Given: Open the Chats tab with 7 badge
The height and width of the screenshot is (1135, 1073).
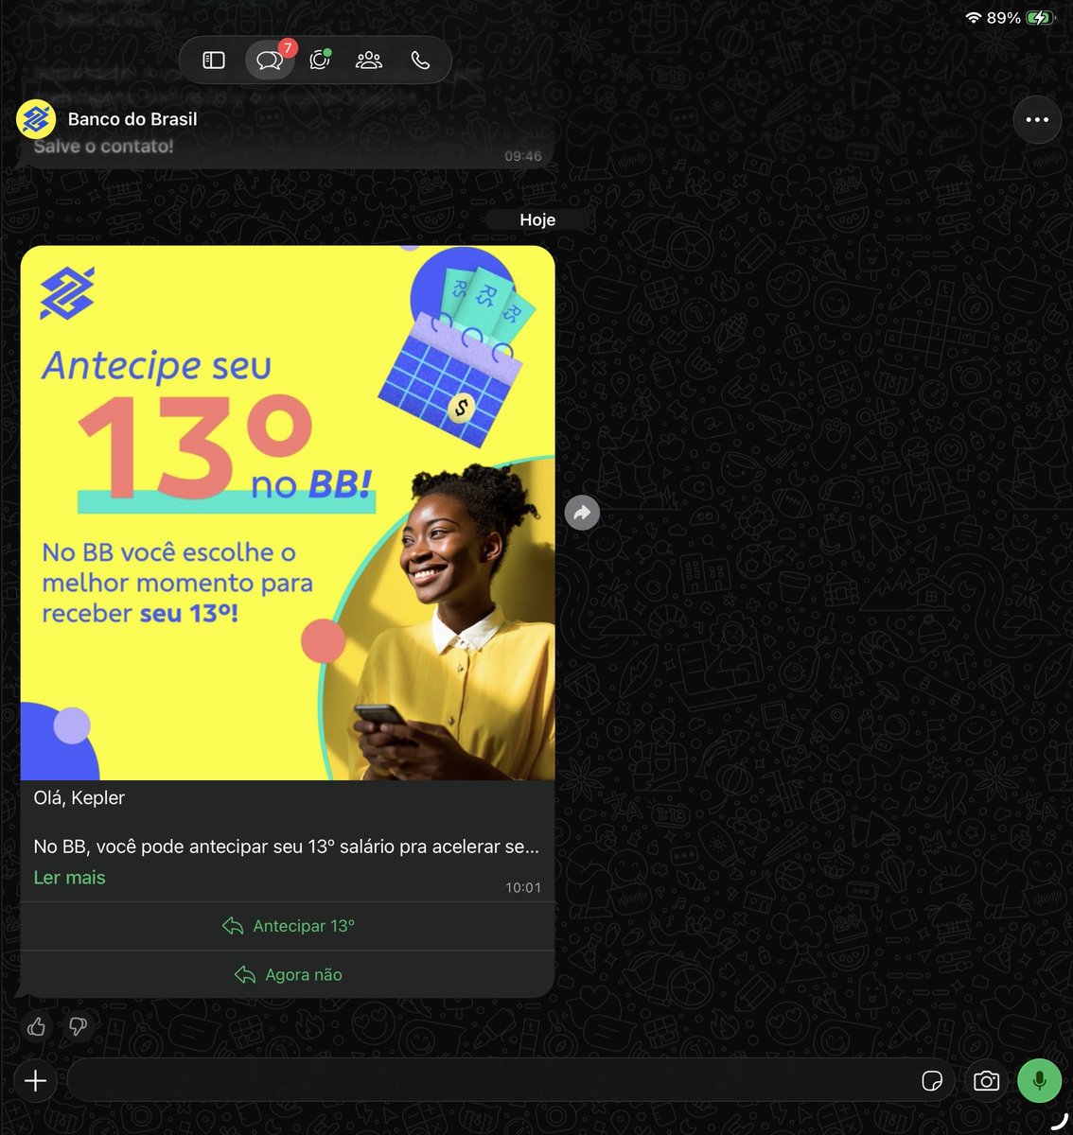Looking at the screenshot, I should coord(271,60).
